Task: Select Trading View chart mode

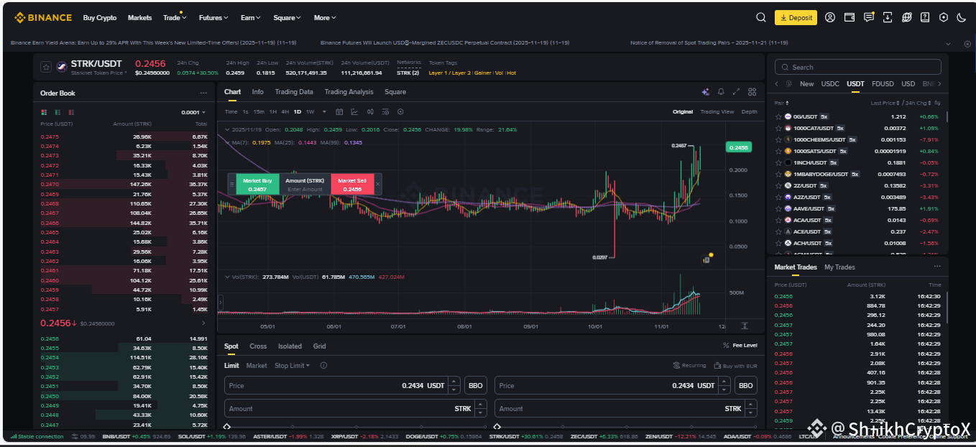Action: point(717,111)
